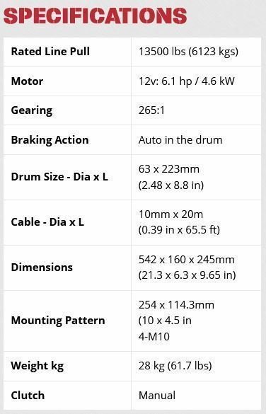Screen dimensions: 266x414
Task: Click the Manual clutch value
Action: click(157, 396)
